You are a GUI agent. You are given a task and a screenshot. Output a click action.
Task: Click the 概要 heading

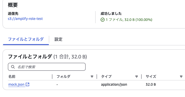(13, 5)
